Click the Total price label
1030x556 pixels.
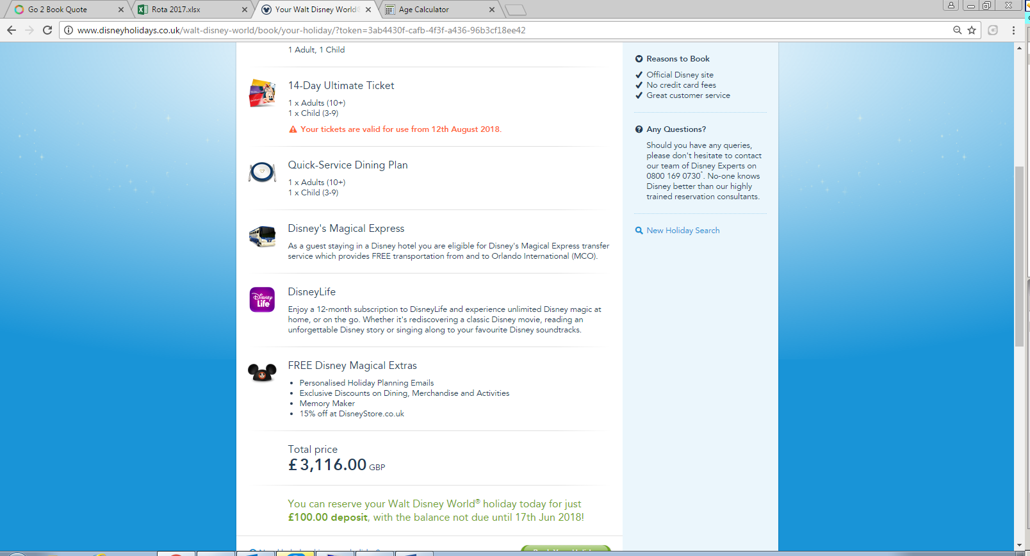[313, 450]
